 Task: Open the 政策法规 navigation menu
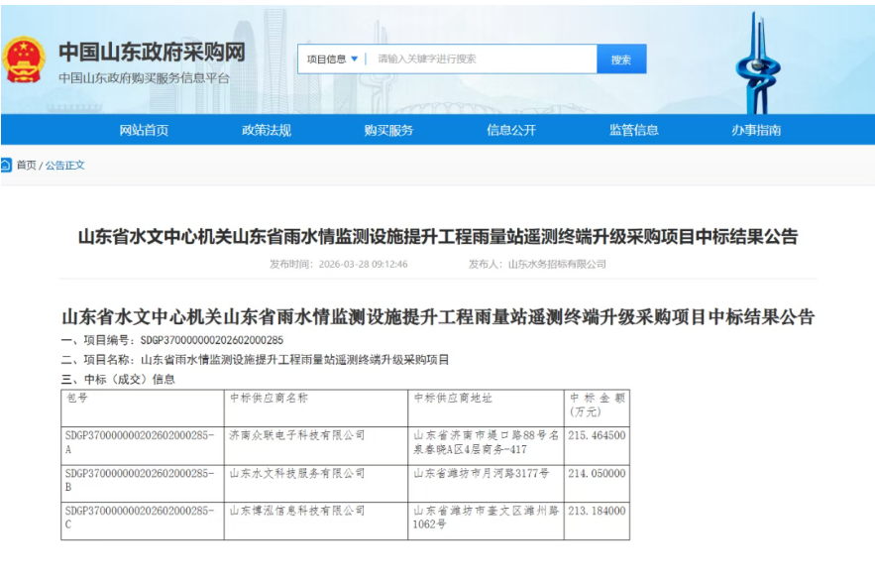[267, 130]
